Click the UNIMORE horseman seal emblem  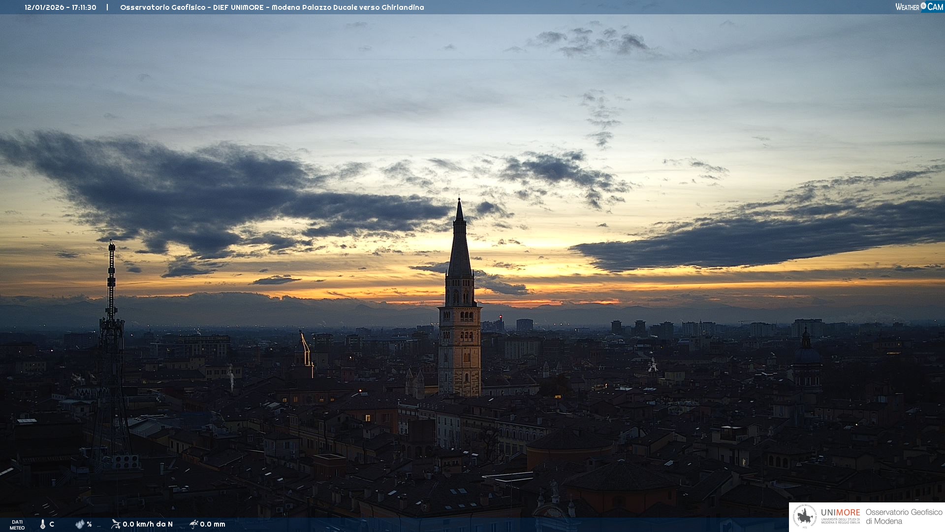(x=805, y=517)
